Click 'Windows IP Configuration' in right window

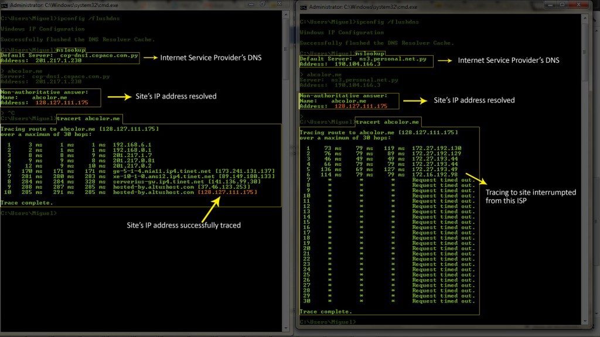point(342,33)
